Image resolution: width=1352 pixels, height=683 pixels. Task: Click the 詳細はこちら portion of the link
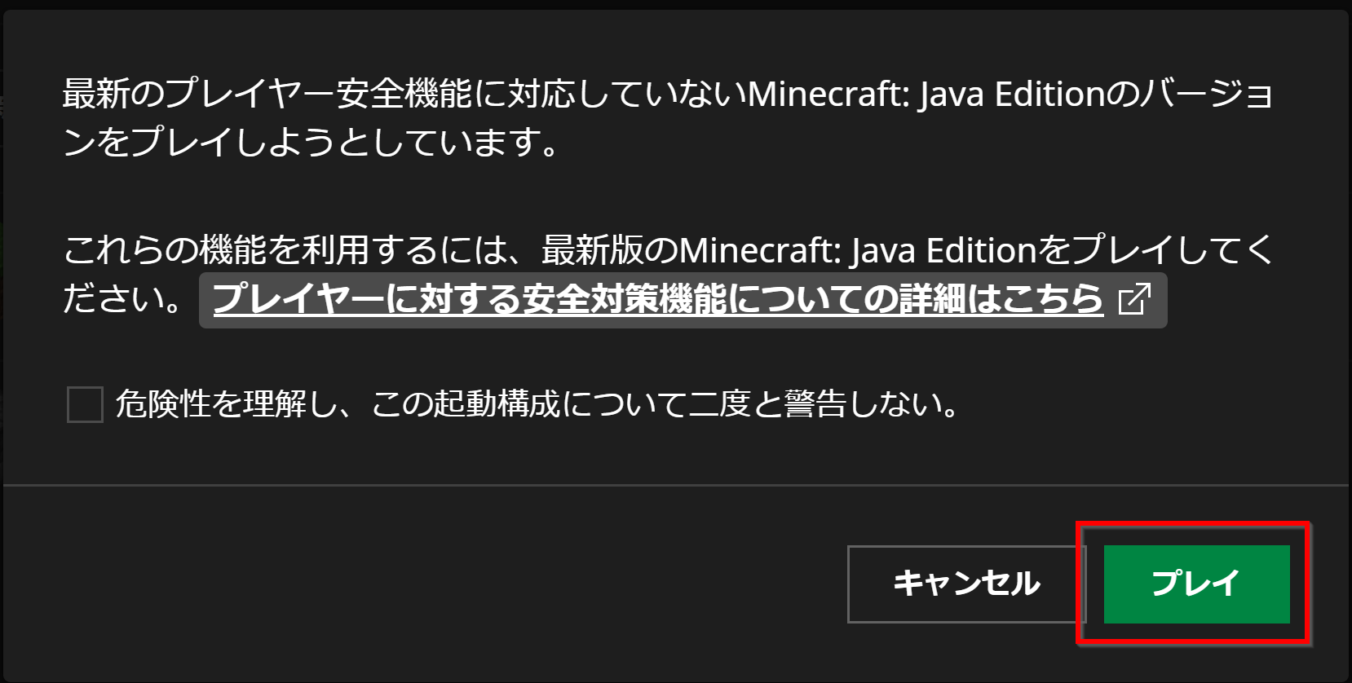point(1001,299)
